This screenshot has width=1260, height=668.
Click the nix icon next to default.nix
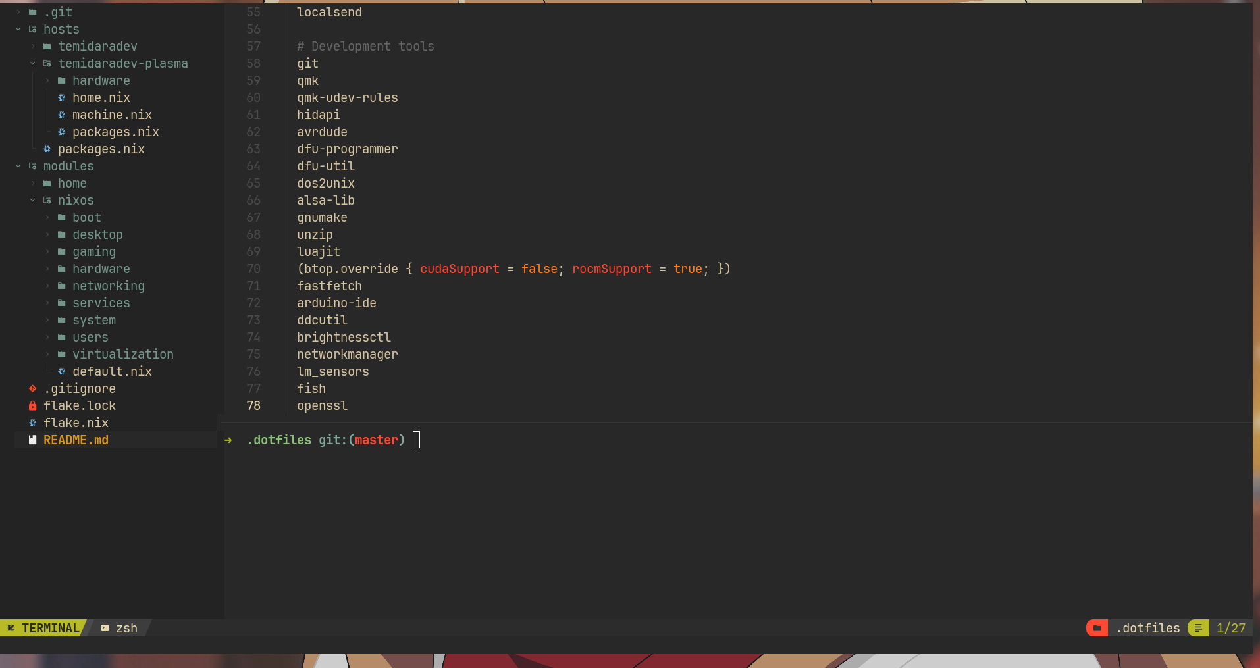pyautogui.click(x=61, y=372)
